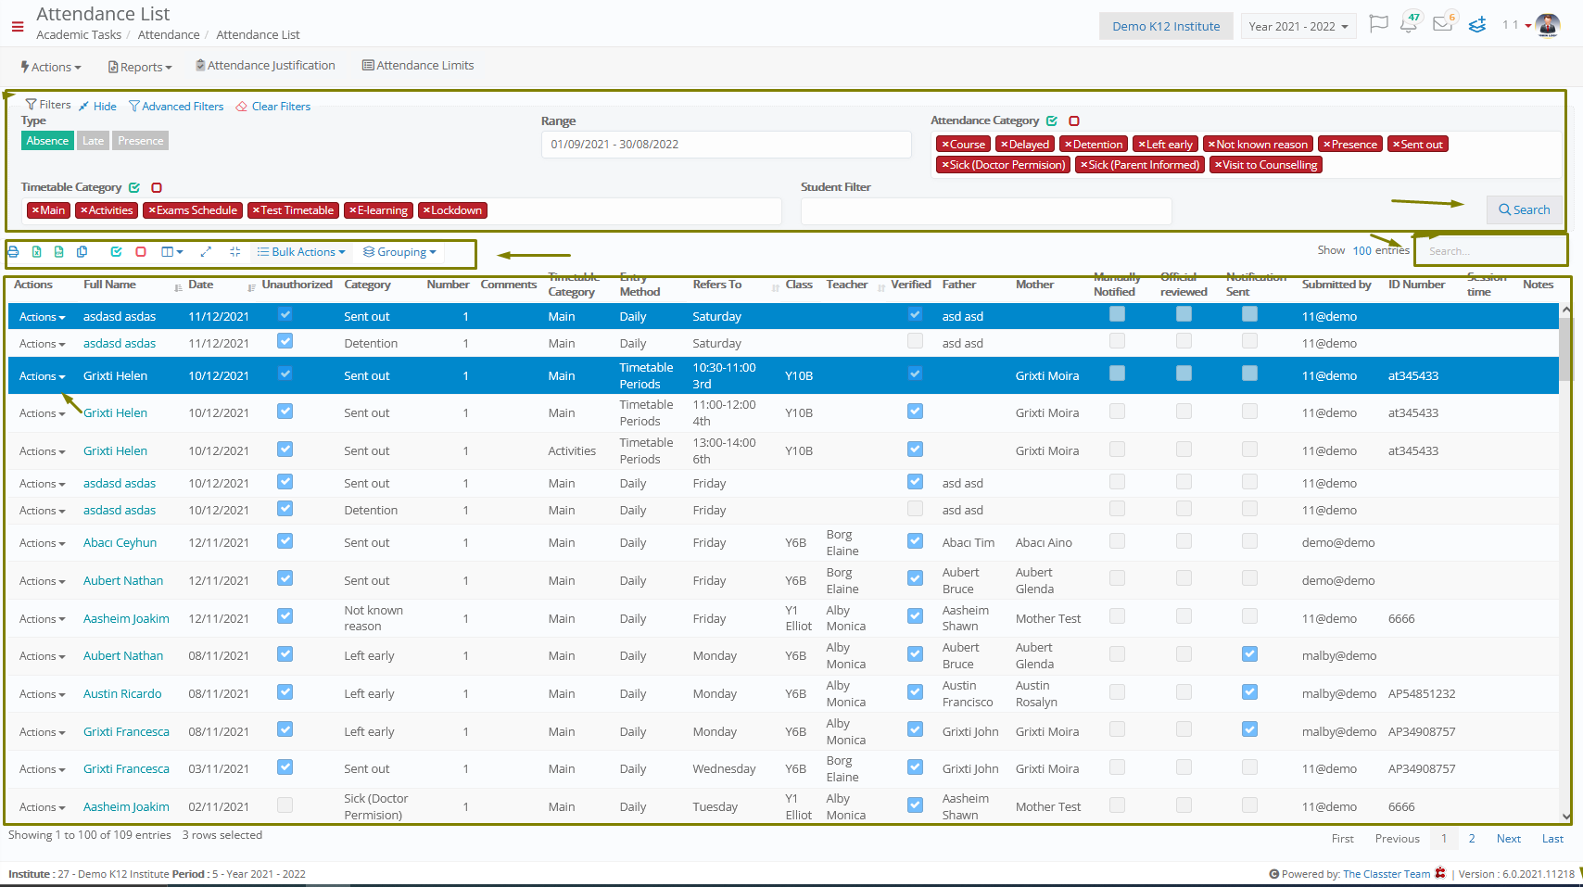Hide the filters panel
The image size is (1583, 887).
pyautogui.click(x=97, y=107)
